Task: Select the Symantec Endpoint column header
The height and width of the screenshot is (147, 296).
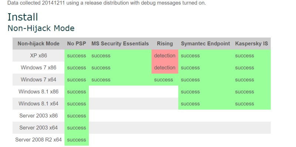Action: coord(205,43)
